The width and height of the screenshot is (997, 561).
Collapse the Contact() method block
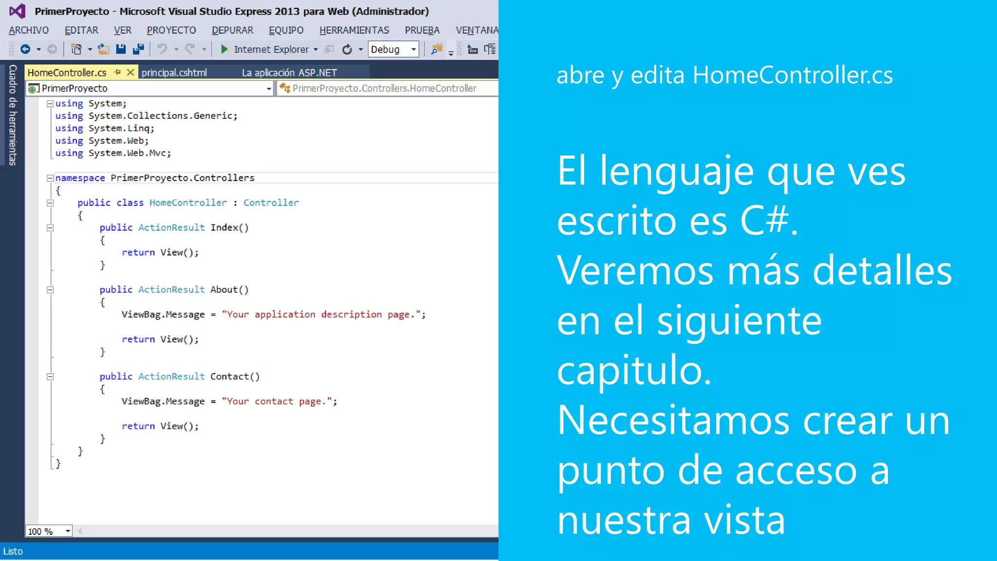click(x=50, y=376)
